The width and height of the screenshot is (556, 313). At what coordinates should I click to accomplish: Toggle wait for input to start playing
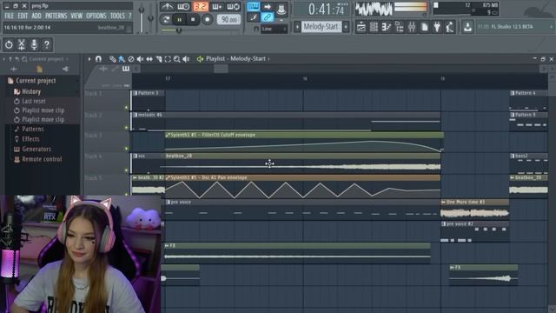[x=183, y=6]
